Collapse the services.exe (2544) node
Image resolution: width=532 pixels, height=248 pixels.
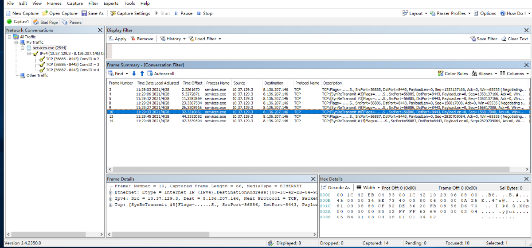click(x=23, y=48)
